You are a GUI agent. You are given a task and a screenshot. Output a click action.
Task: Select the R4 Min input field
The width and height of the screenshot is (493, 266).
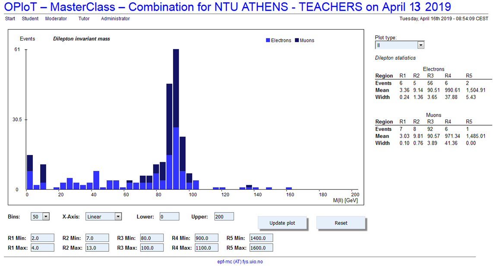(x=207, y=238)
